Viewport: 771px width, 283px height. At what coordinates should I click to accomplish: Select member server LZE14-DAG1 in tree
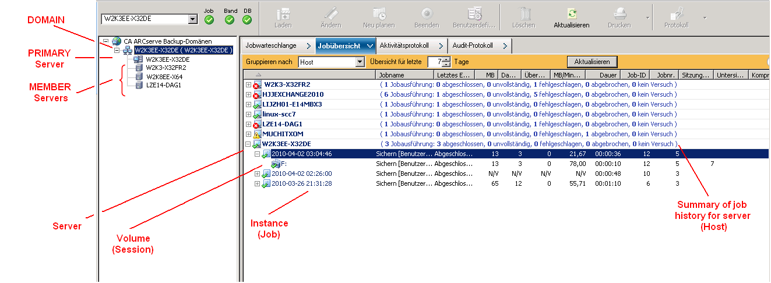[x=164, y=85]
